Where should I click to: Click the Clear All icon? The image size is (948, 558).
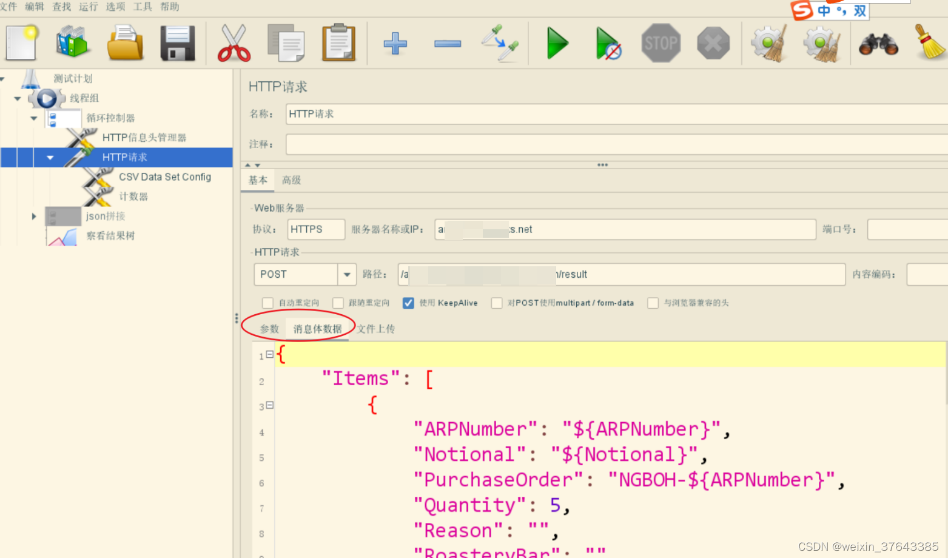click(821, 43)
